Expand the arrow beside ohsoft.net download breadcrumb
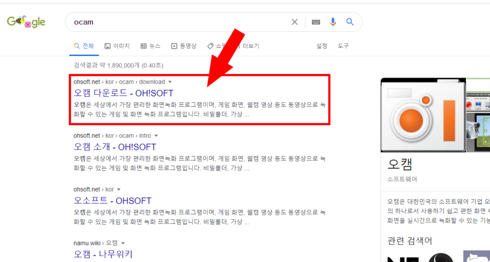 click(170, 82)
